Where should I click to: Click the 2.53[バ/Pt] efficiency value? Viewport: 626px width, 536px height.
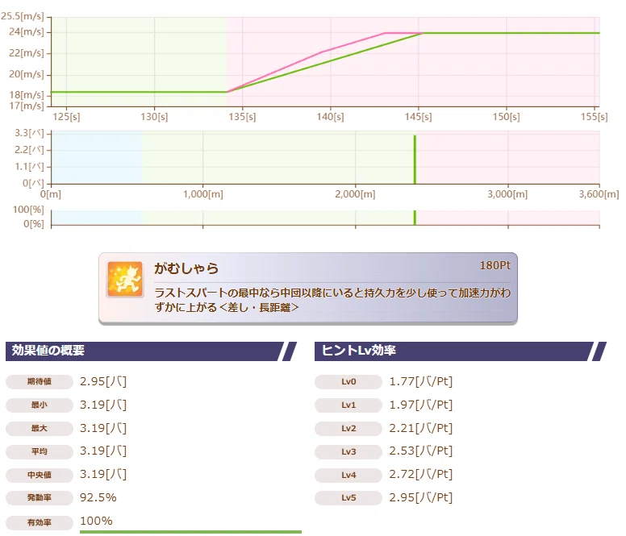(x=421, y=451)
